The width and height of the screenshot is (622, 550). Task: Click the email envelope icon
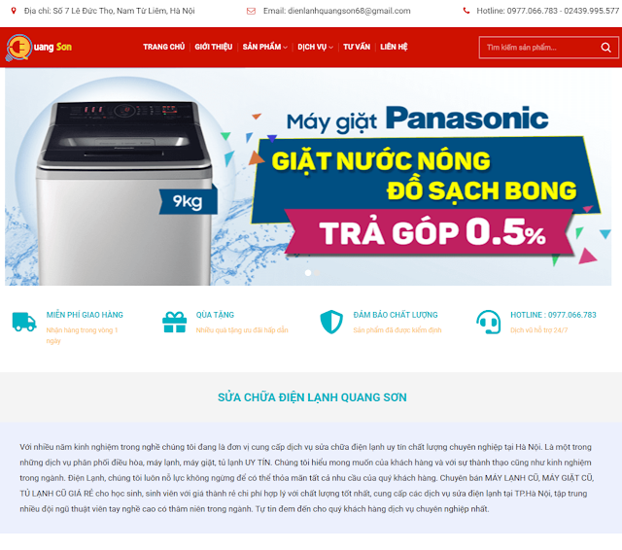(x=251, y=11)
